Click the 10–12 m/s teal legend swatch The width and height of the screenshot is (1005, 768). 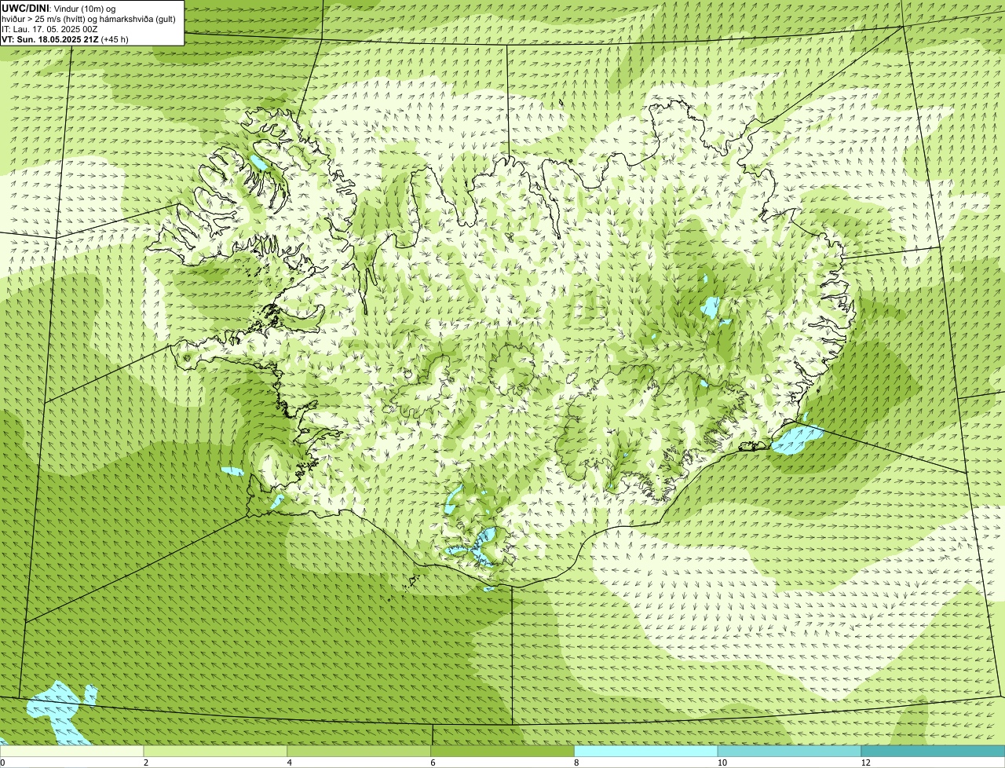[x=789, y=752]
